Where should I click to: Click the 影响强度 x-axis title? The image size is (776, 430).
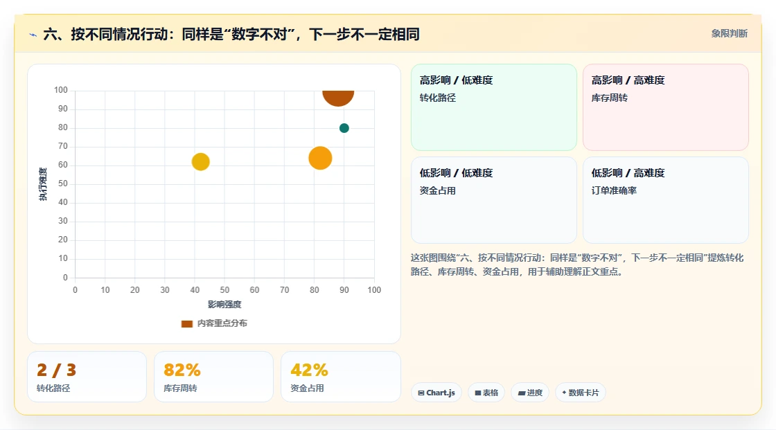(224, 304)
